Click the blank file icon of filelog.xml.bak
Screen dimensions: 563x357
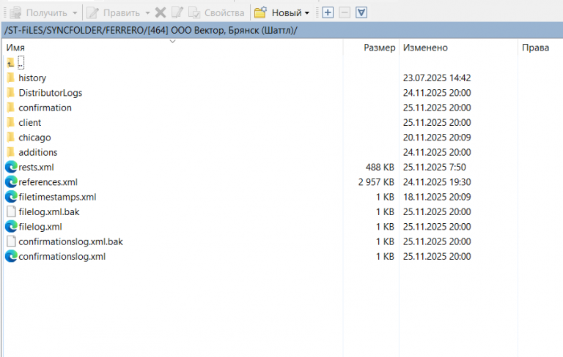click(11, 212)
